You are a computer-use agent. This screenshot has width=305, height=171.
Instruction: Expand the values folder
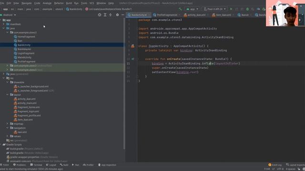pos(8,136)
